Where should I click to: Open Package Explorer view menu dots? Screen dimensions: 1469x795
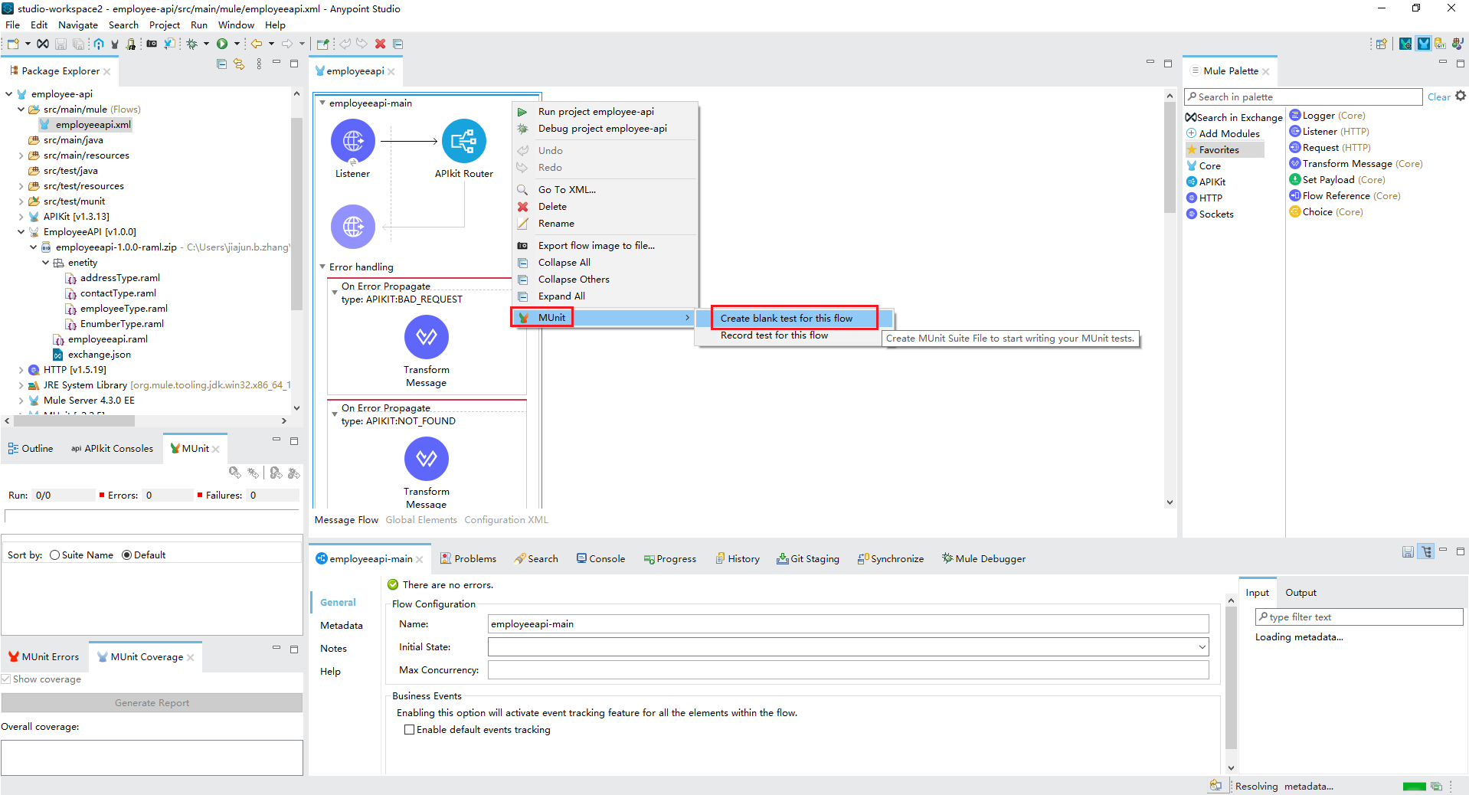point(259,64)
